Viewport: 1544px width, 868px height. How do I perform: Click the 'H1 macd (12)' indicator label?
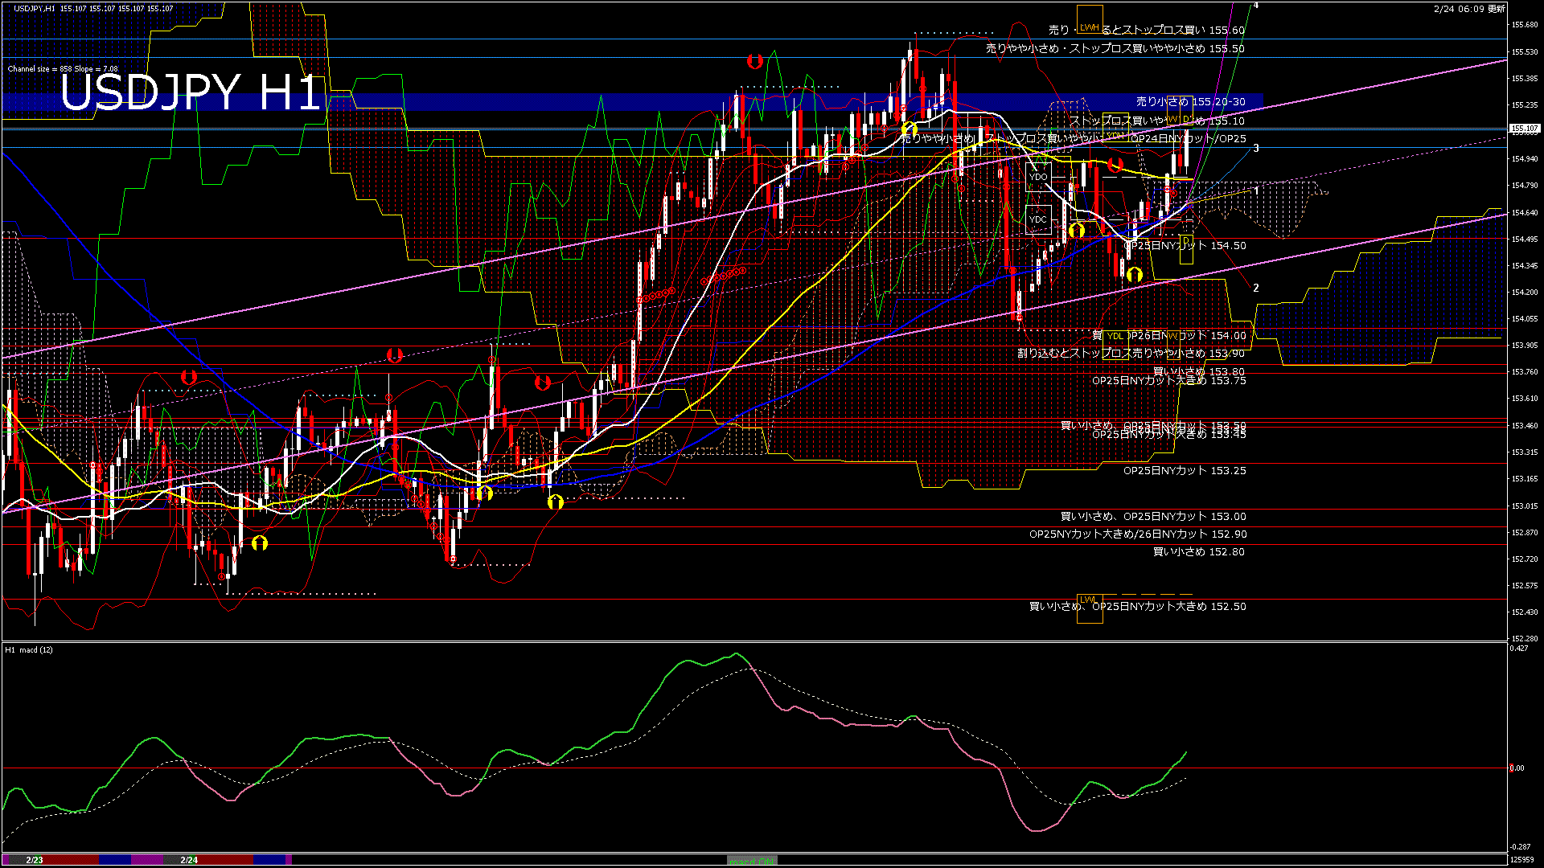[x=28, y=650]
